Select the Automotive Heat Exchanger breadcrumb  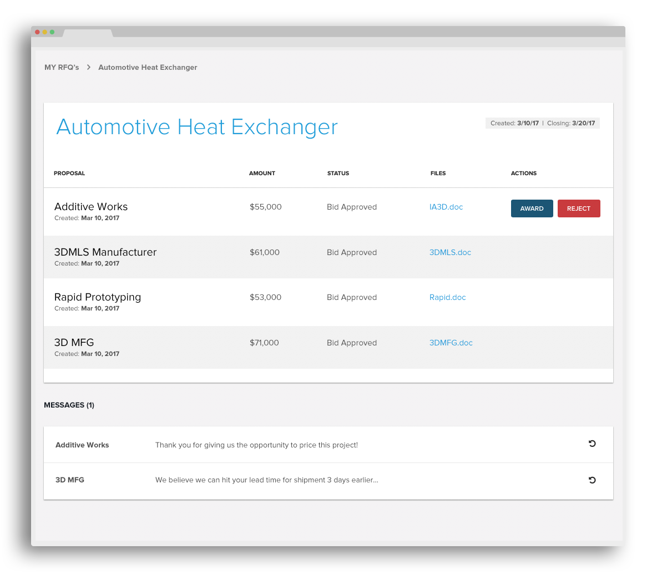point(148,68)
